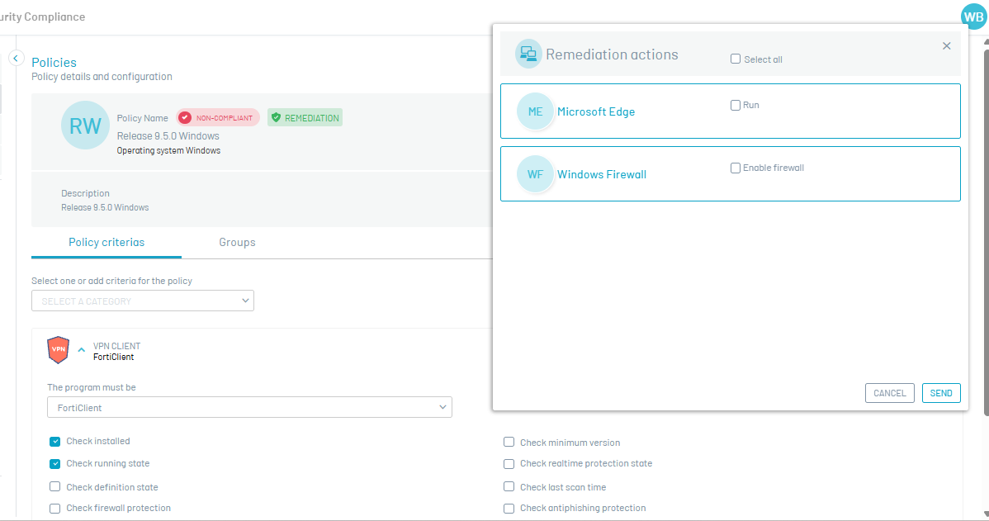Tick the Select all checkbox
Image resolution: width=989 pixels, height=521 pixels.
tap(736, 59)
